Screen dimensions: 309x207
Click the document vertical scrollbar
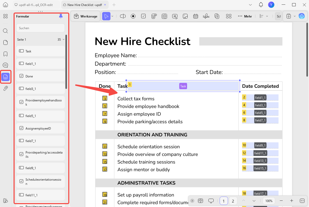[307, 50]
